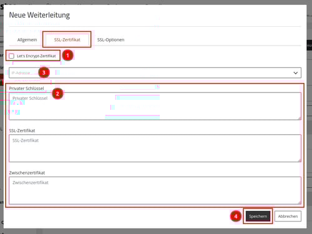Open the IP-Adresse dropdown

(155, 73)
